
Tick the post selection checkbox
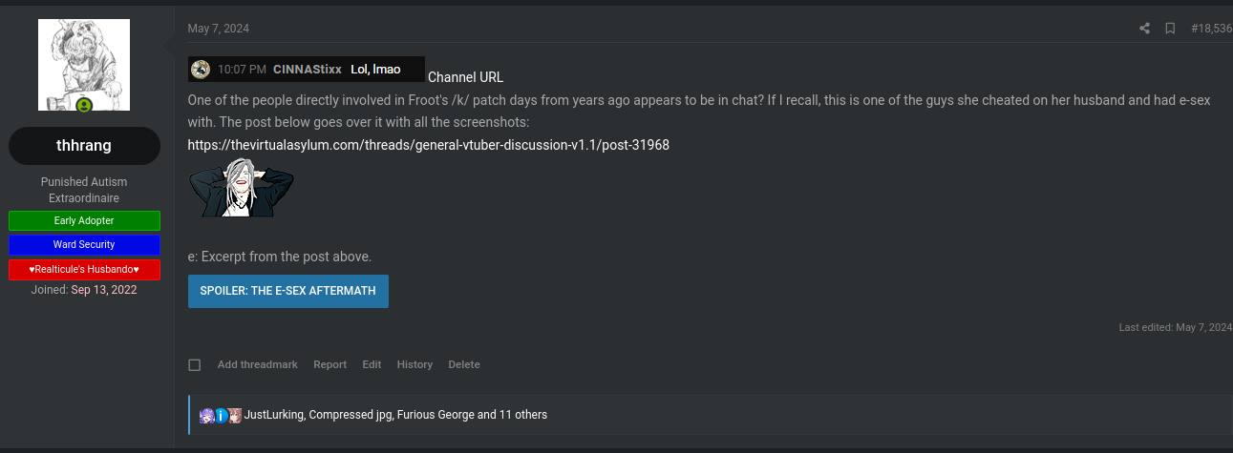tap(195, 364)
